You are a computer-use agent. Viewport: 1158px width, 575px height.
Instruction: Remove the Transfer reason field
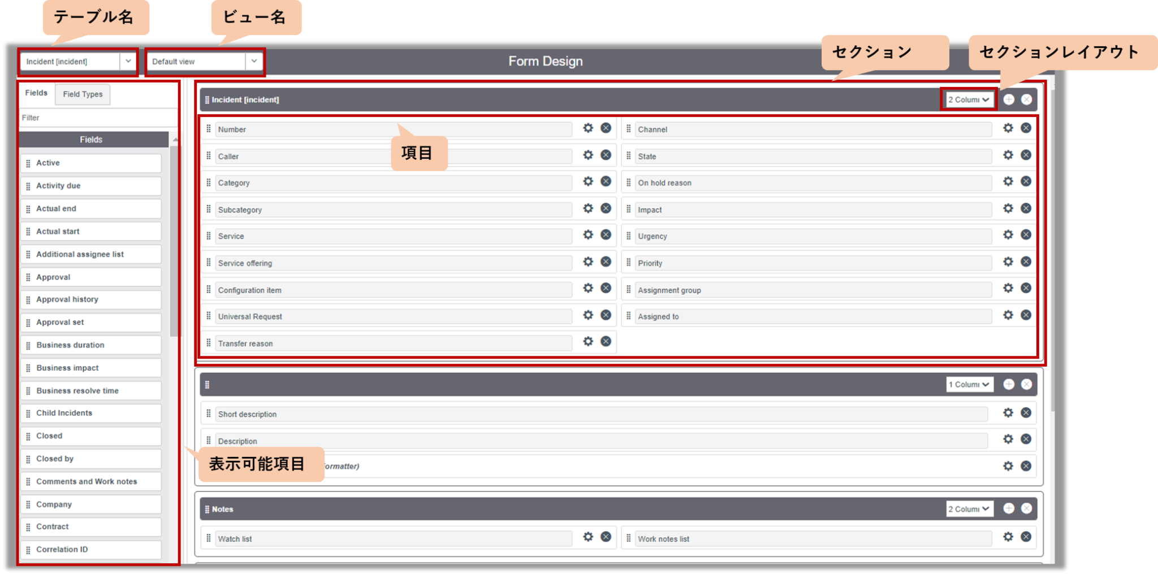(x=606, y=341)
